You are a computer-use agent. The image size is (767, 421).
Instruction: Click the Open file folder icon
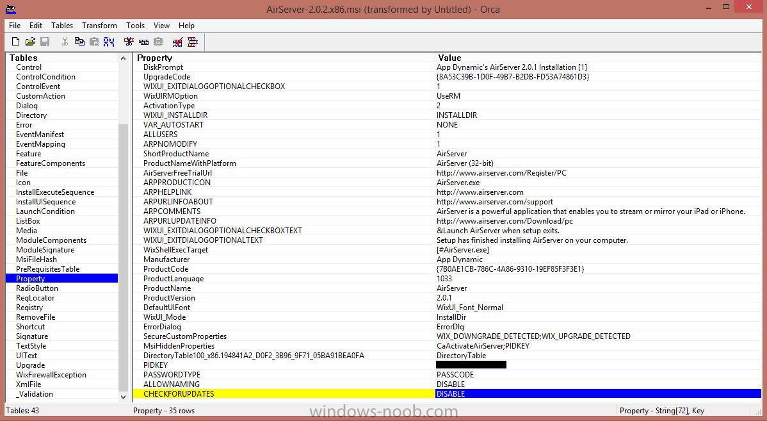click(x=30, y=42)
